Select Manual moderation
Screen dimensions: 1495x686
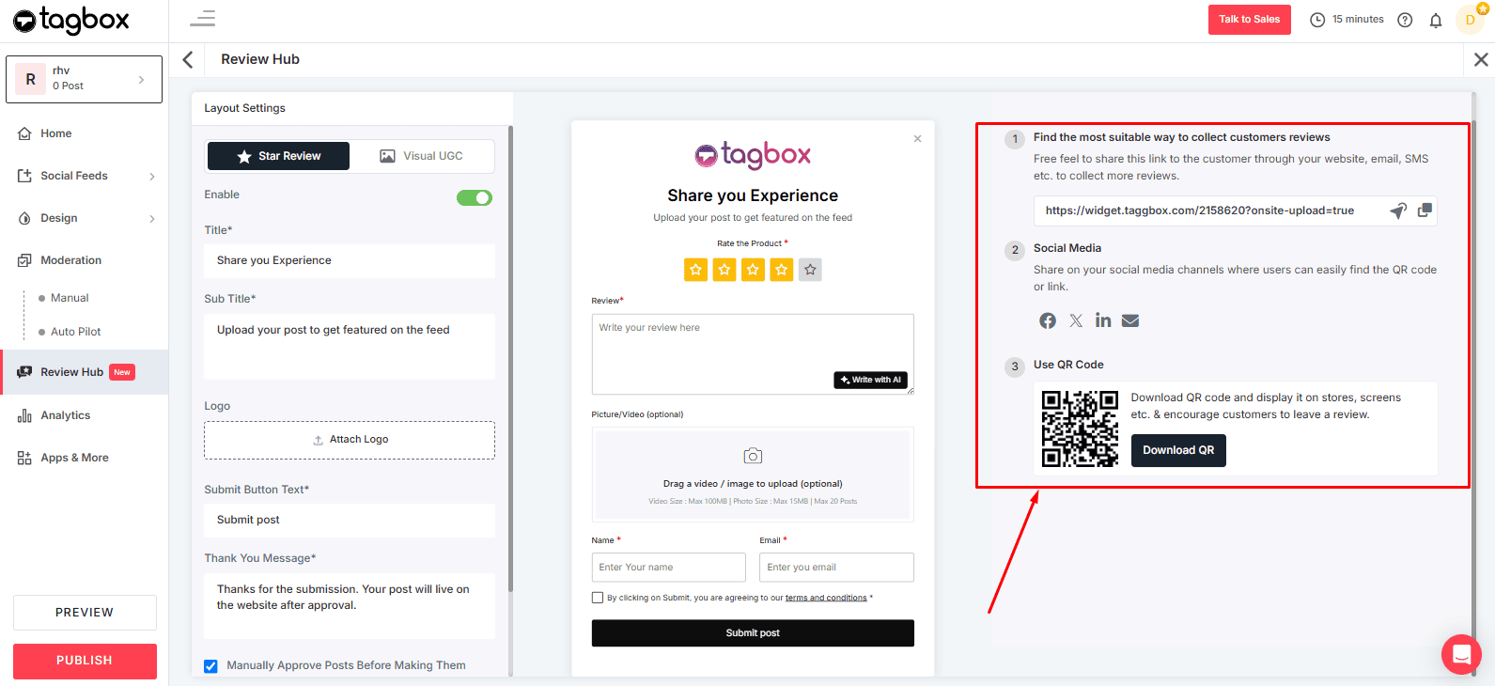point(70,298)
